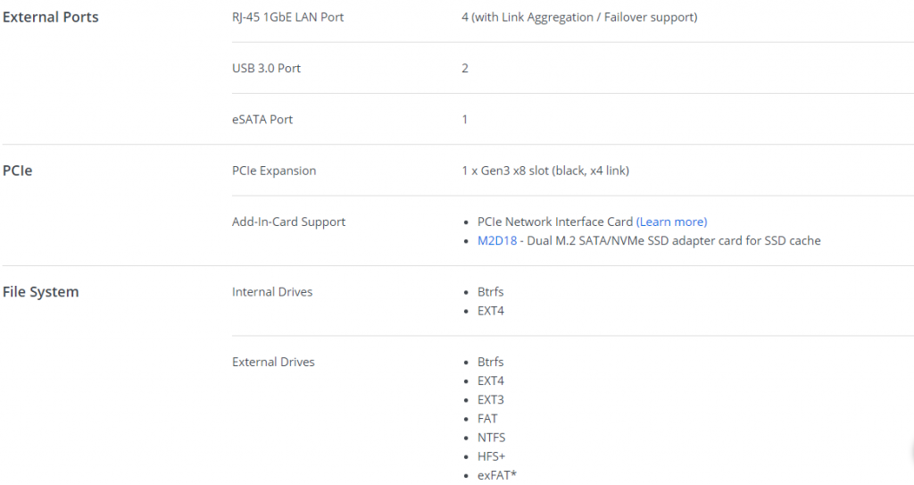Click the Internal Drives row label
The height and width of the screenshot is (485, 914).
tap(272, 292)
